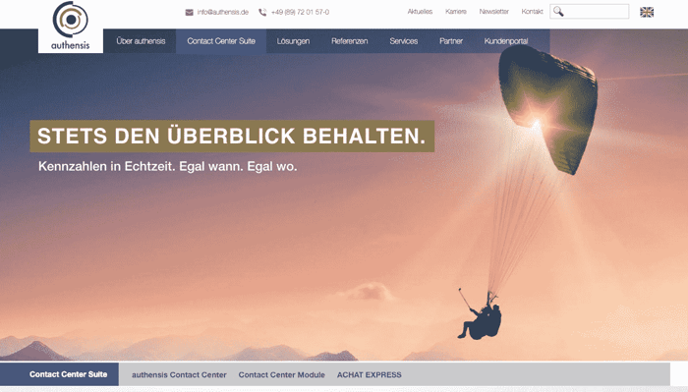Open the Newsletter link
This screenshot has width=688, height=392.
494,12
